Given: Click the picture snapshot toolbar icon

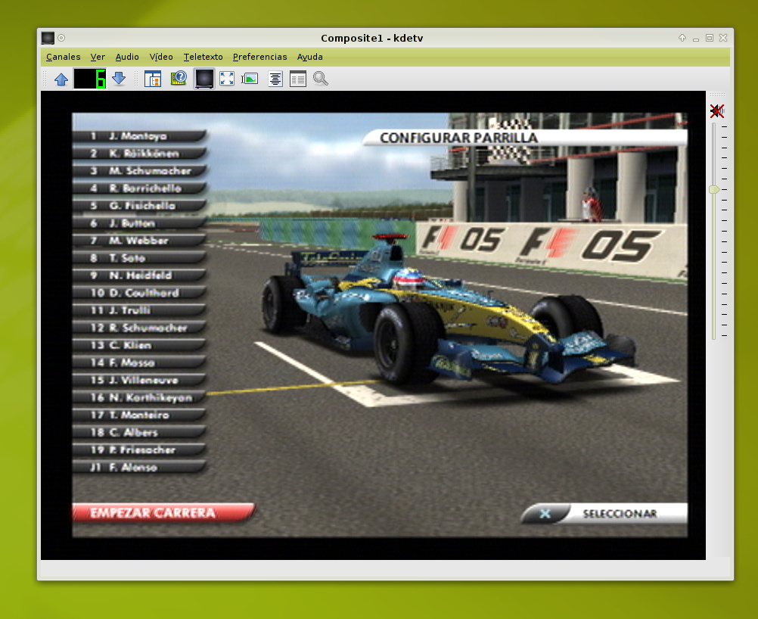Looking at the screenshot, I should coord(250,79).
